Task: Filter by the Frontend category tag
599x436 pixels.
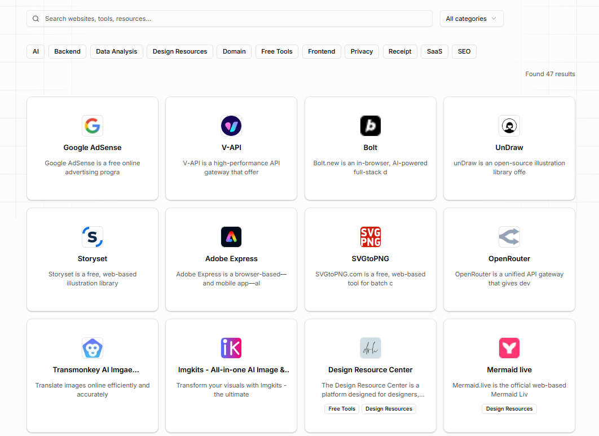Action: [321, 51]
